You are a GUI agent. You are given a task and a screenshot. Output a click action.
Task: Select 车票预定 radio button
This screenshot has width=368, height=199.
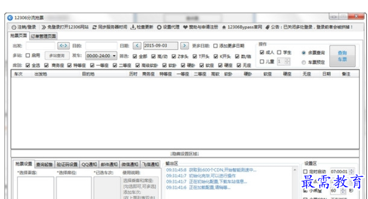click(304, 62)
